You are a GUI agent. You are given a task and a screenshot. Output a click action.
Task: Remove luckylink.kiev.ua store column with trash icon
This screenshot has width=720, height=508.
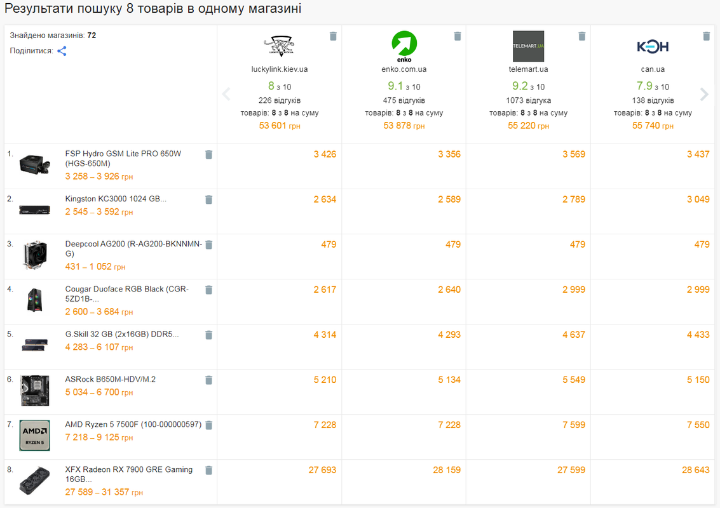[x=334, y=36]
